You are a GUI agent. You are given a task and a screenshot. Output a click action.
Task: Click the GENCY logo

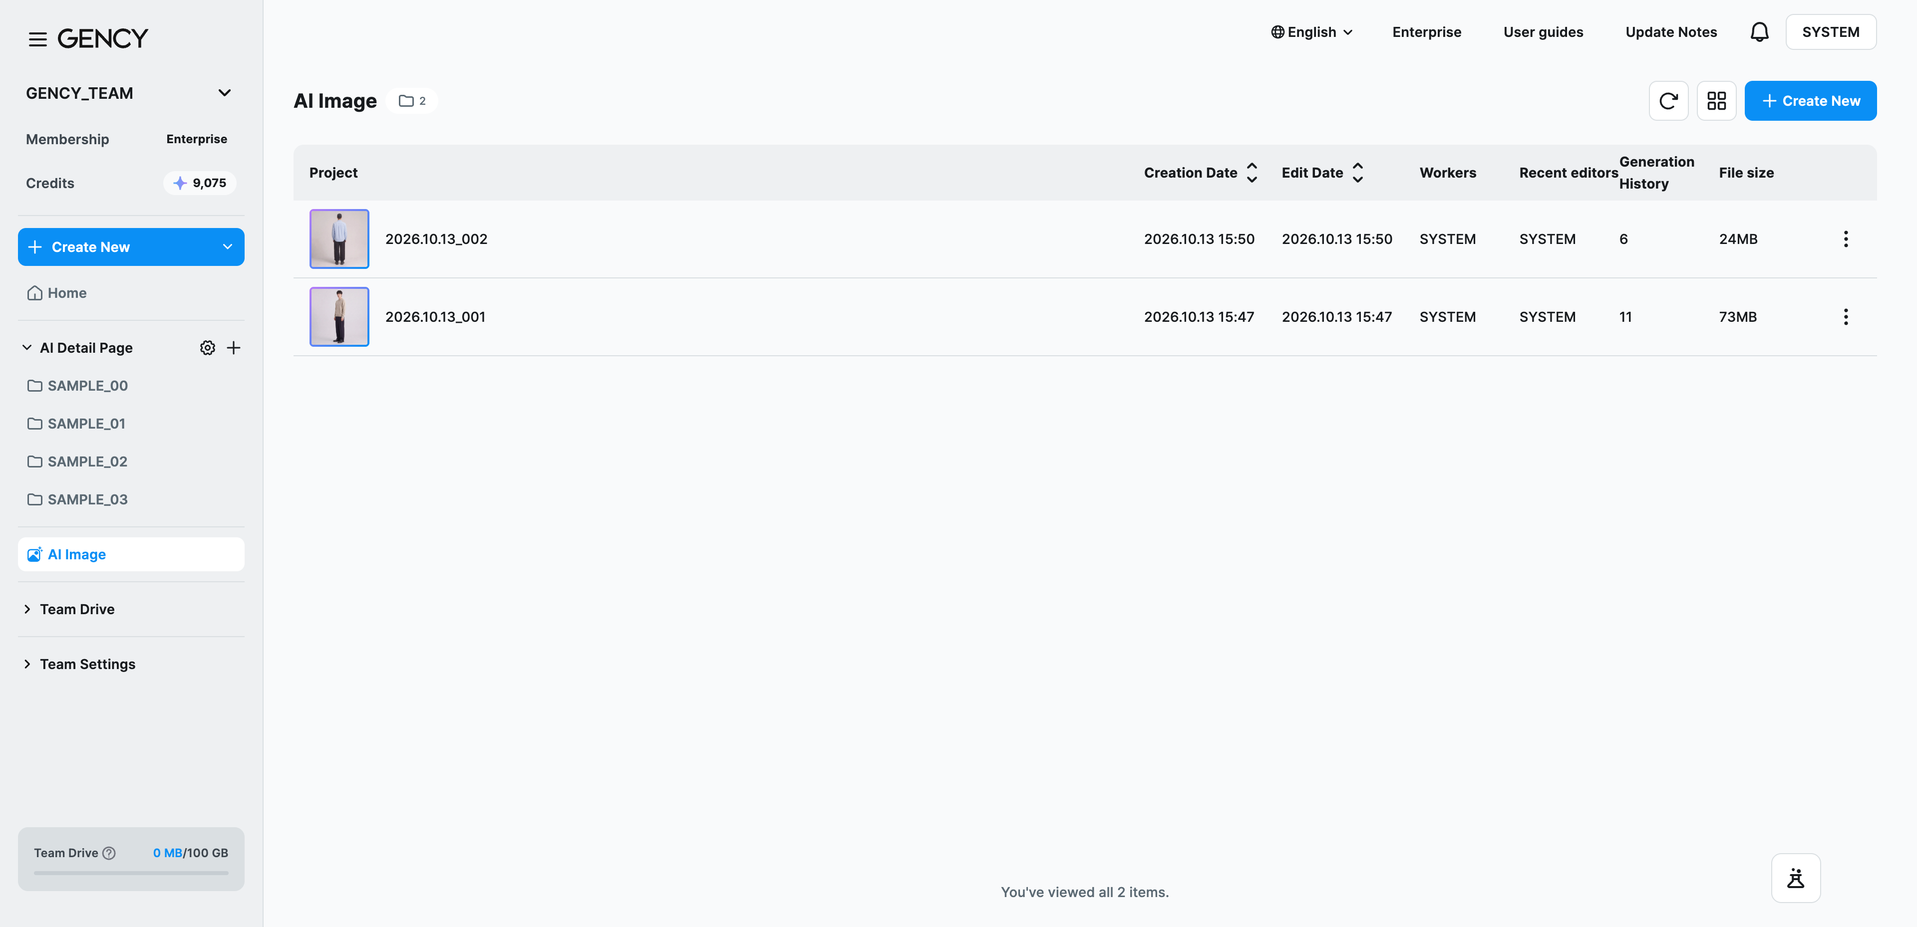(x=103, y=39)
